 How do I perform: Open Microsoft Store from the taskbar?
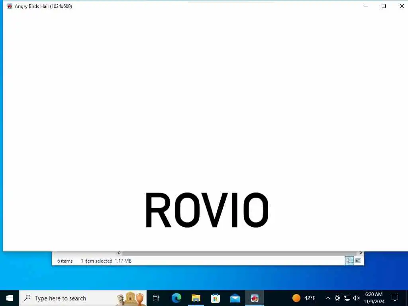pos(215,298)
